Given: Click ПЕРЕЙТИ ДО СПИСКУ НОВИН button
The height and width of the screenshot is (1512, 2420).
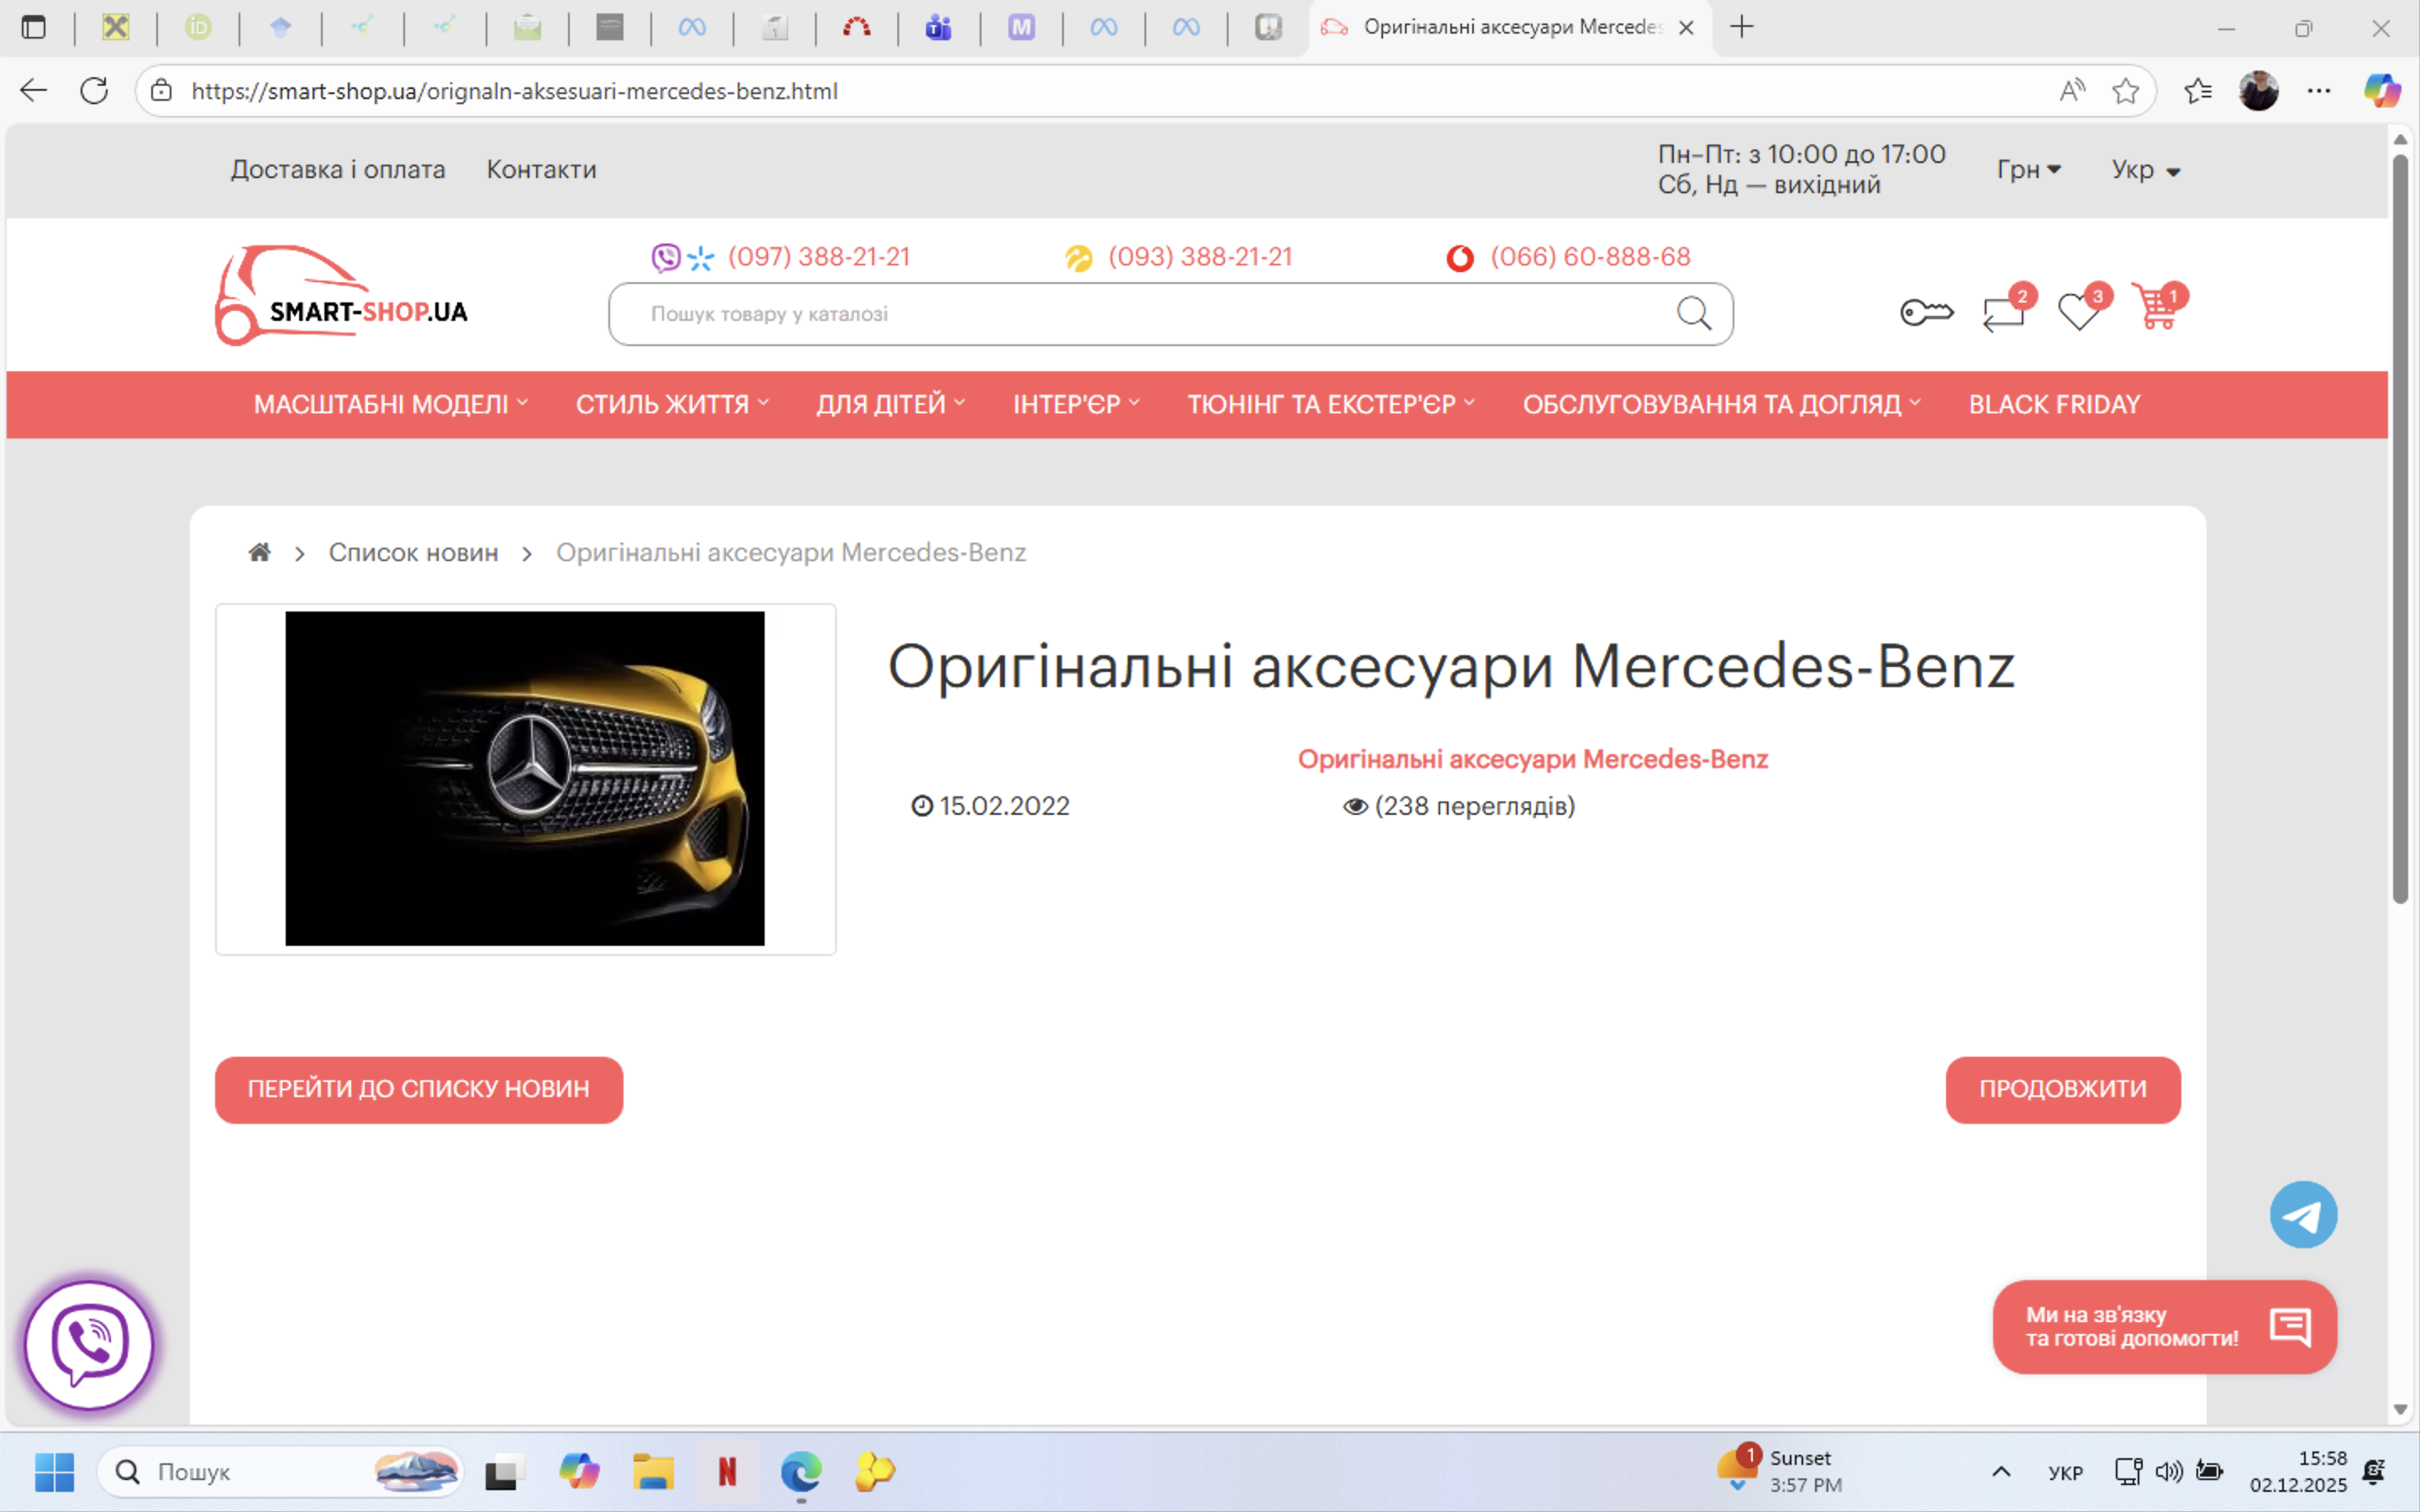Looking at the screenshot, I should (418, 1089).
